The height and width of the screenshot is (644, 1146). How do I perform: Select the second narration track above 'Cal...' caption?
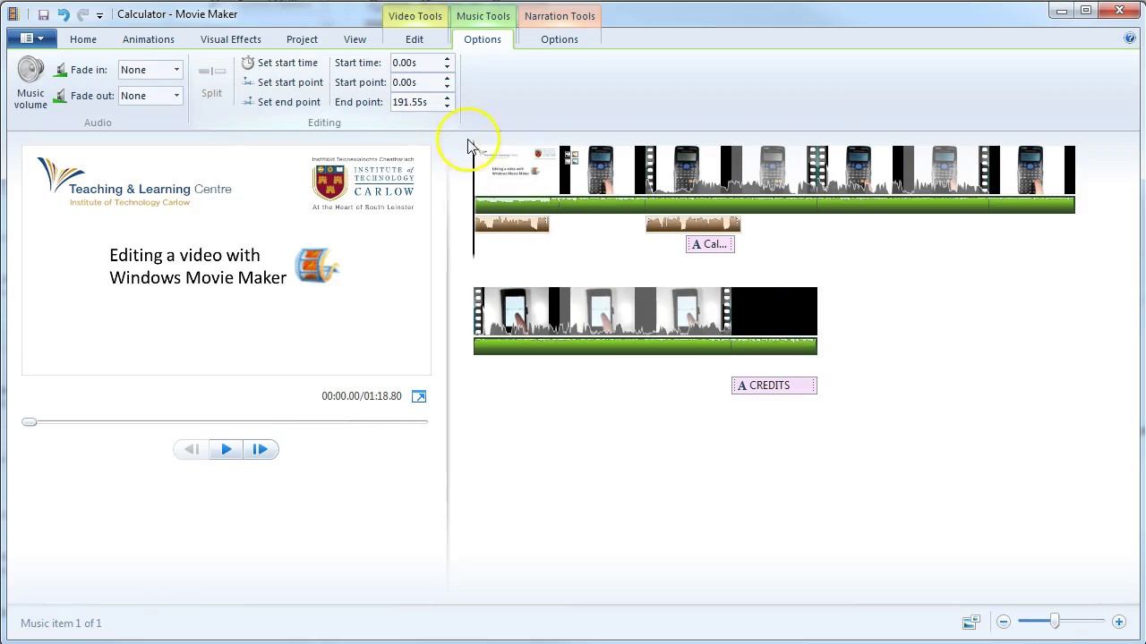tap(693, 224)
